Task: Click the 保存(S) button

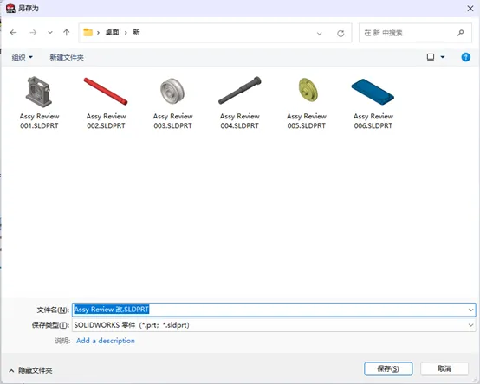Action: click(x=388, y=368)
